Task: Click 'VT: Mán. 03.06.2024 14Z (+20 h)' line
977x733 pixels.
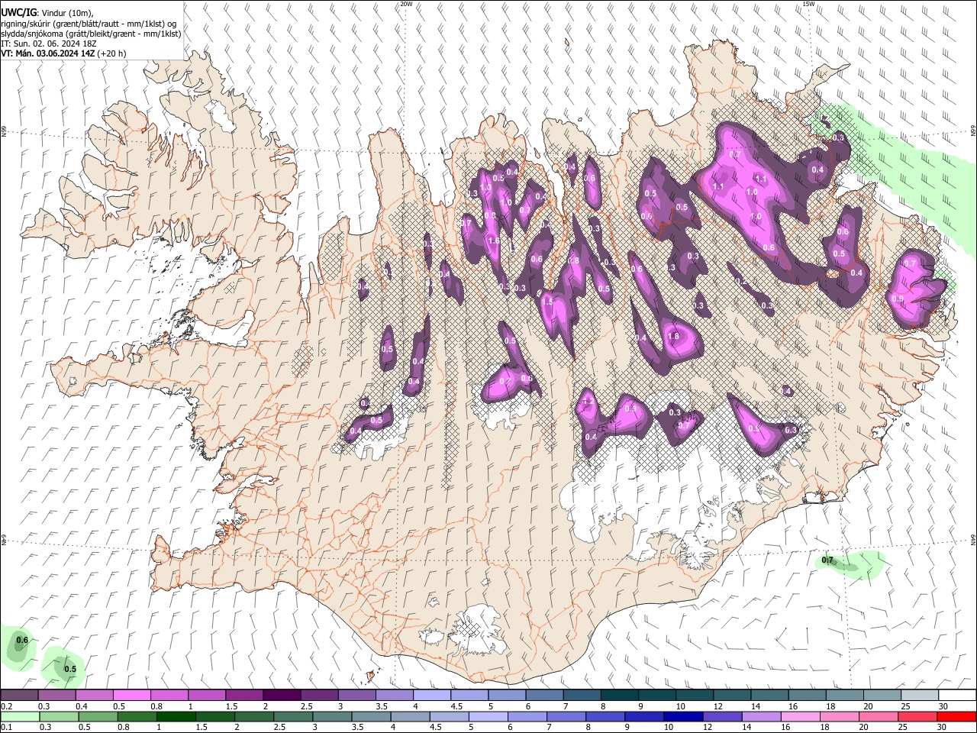Action: [x=63, y=53]
